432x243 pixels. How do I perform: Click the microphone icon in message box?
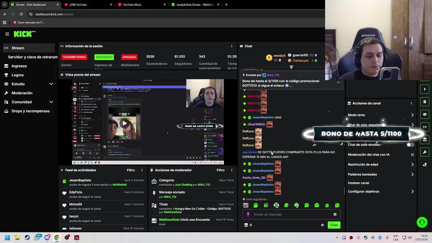coord(248,214)
